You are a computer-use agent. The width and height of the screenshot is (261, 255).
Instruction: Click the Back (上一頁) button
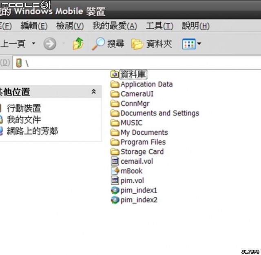[13, 44]
